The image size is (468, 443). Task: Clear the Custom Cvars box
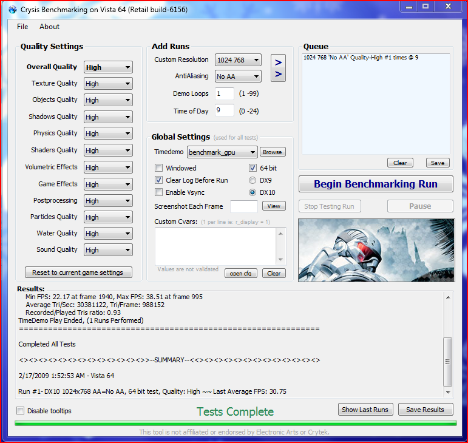coord(274,273)
